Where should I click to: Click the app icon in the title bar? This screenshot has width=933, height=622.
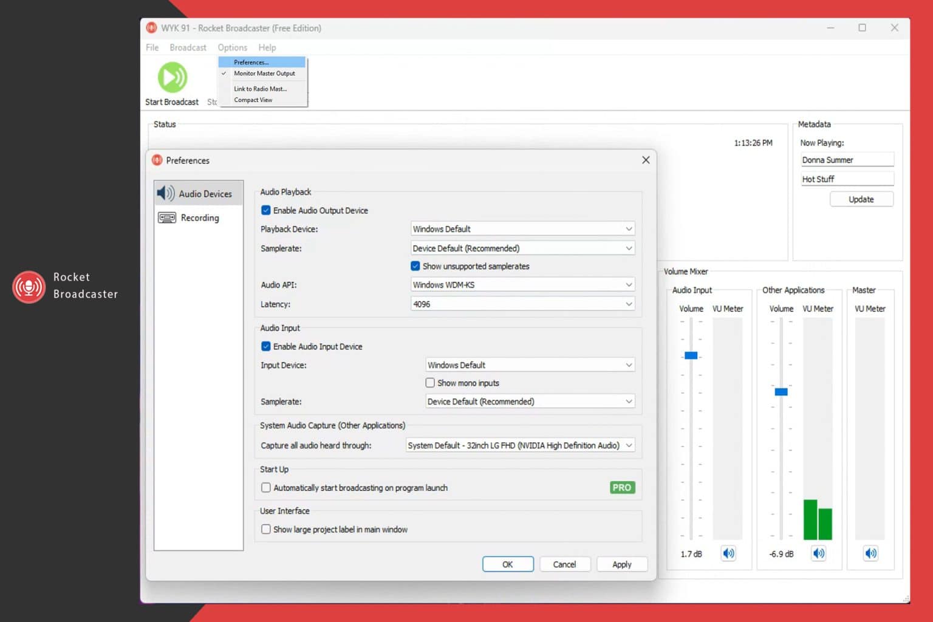click(151, 28)
